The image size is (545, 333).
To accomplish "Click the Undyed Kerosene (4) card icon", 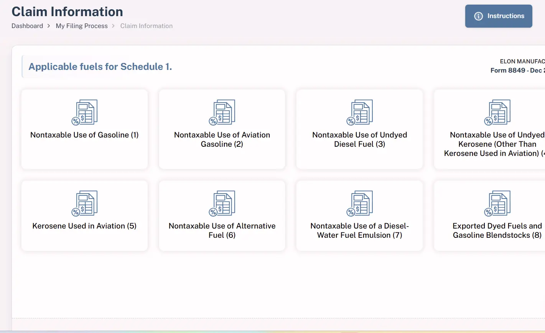I will 497,113.
